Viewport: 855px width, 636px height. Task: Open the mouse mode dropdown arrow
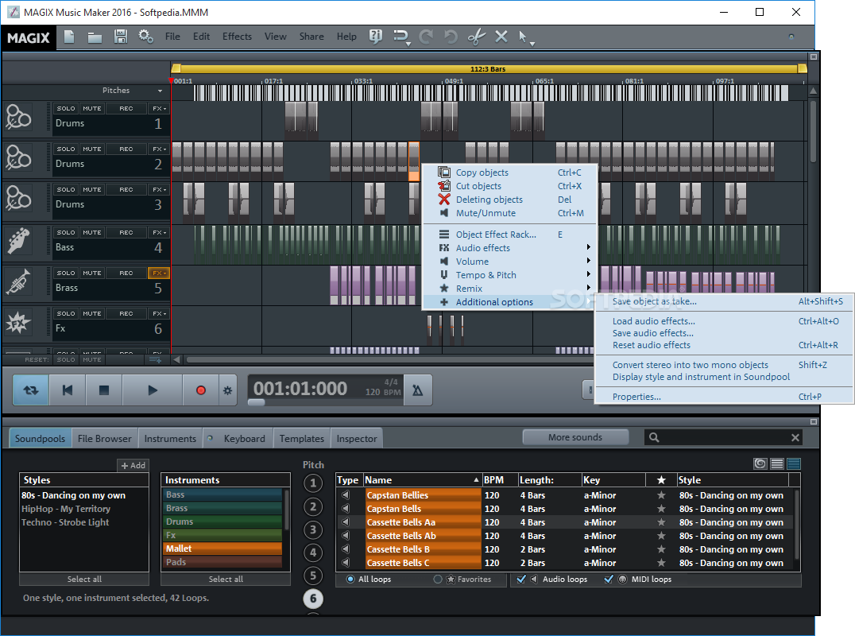pyautogui.click(x=532, y=44)
